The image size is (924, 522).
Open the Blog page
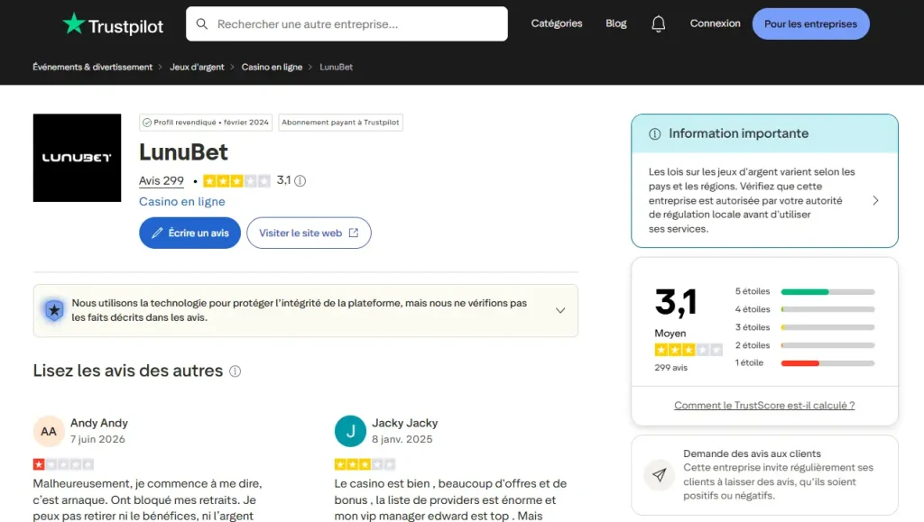(x=615, y=23)
